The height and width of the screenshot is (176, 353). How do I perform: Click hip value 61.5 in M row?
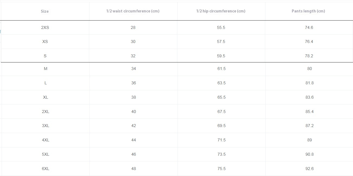coord(222,69)
